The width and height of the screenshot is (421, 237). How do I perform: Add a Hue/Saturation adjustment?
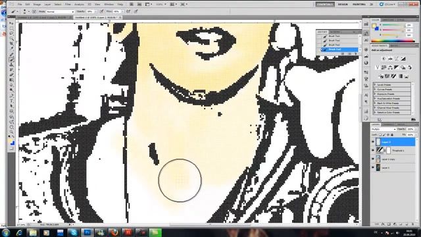click(x=384, y=67)
